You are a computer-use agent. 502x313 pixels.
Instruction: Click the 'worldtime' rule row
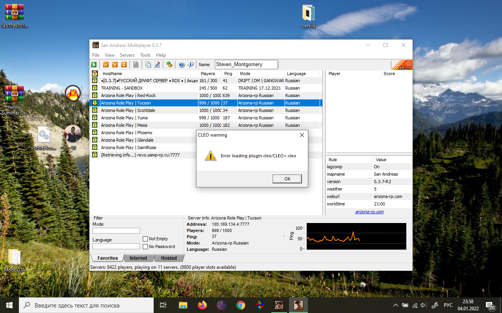[x=369, y=204]
